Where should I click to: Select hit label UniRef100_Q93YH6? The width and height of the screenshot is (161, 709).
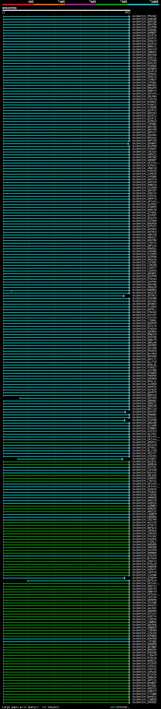[x=144, y=337]
